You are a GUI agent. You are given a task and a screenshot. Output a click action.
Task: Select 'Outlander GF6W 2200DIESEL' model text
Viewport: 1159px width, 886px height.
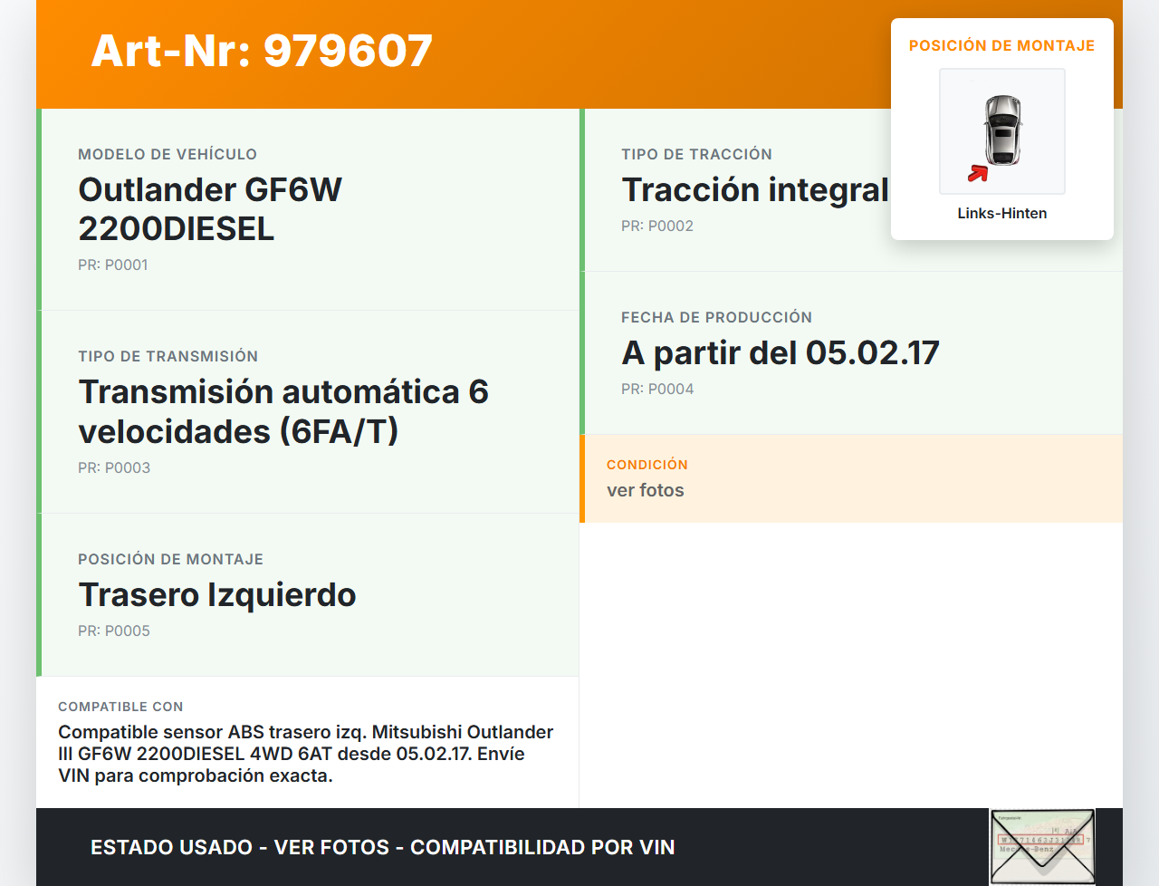coord(210,208)
